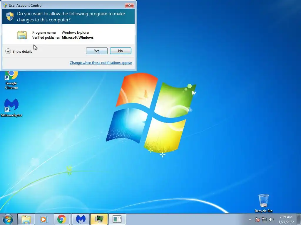
Task: Open Google Chrome from the taskbar
Action: point(62,219)
